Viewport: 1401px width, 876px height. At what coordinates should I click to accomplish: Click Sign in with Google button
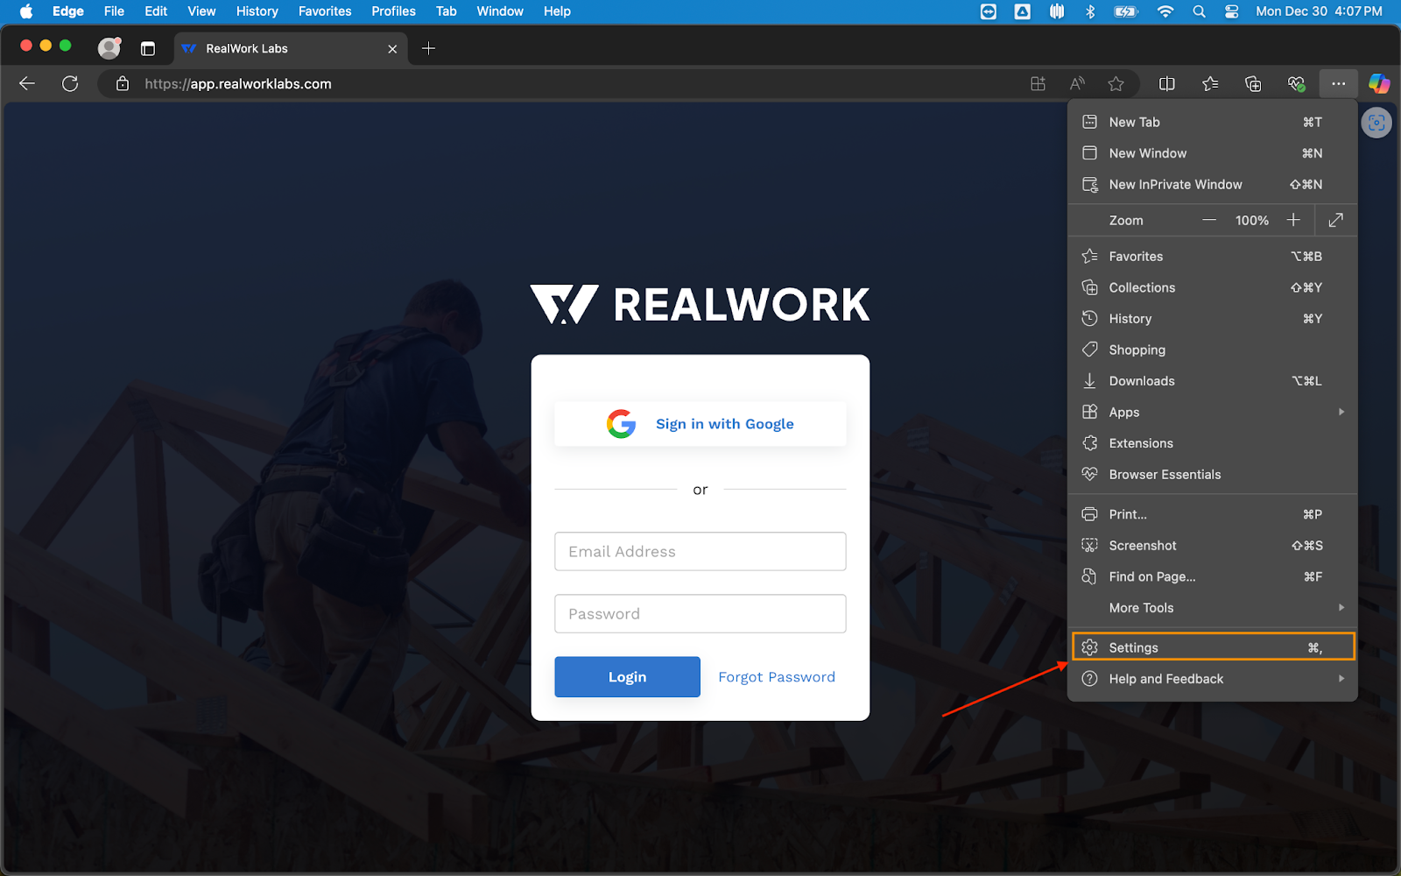pyautogui.click(x=700, y=424)
